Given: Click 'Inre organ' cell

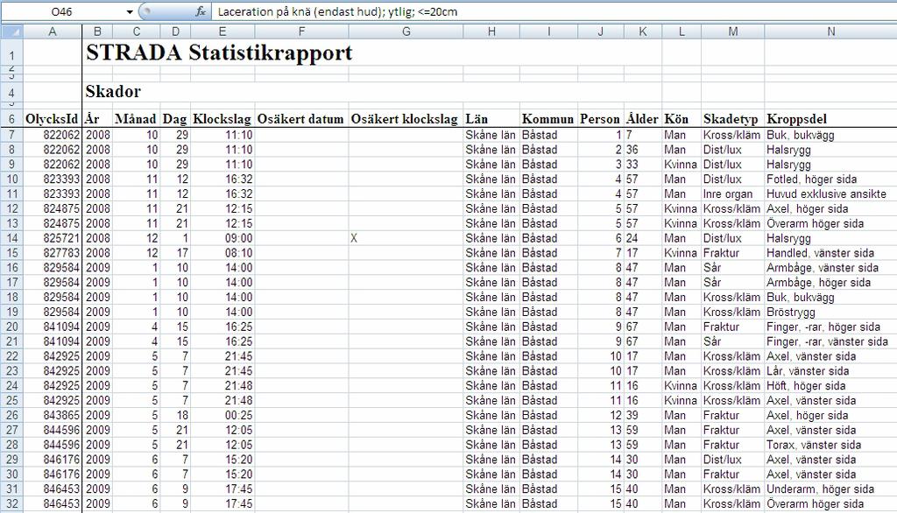Looking at the screenshot, I should [x=733, y=193].
